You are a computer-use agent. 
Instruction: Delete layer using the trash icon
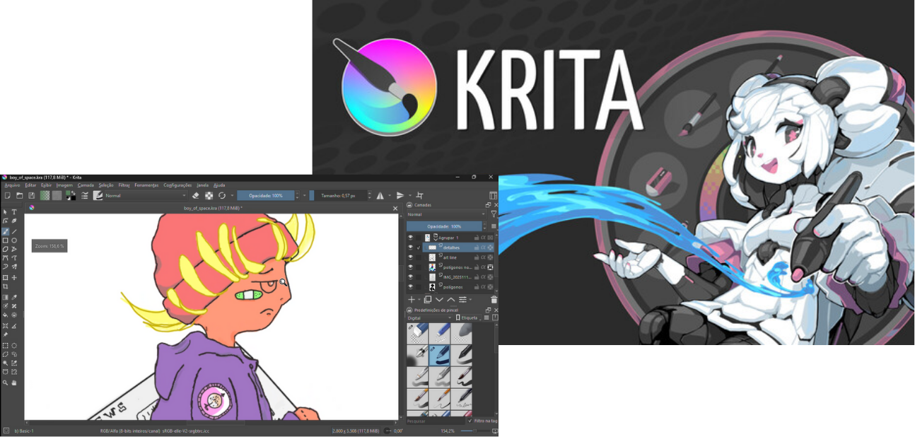point(494,300)
